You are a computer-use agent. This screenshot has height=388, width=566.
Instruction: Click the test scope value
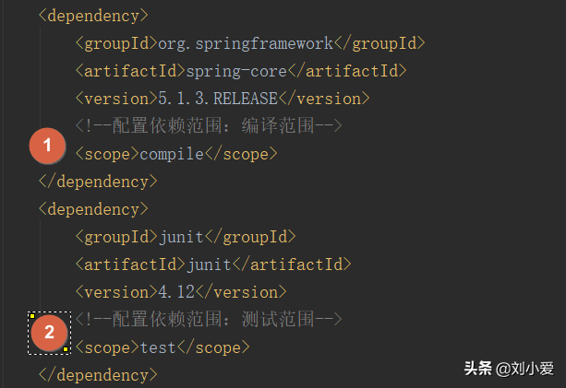pyautogui.click(x=158, y=347)
